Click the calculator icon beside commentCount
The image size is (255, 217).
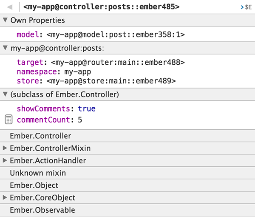8,120
